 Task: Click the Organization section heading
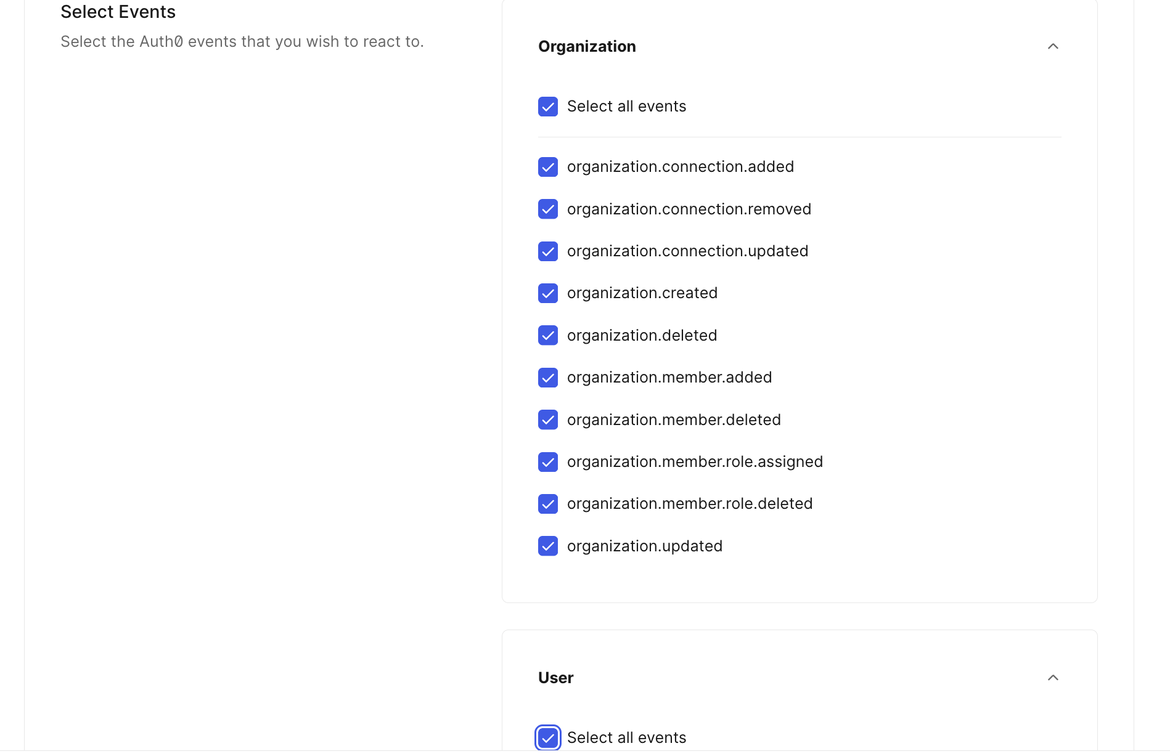point(587,47)
